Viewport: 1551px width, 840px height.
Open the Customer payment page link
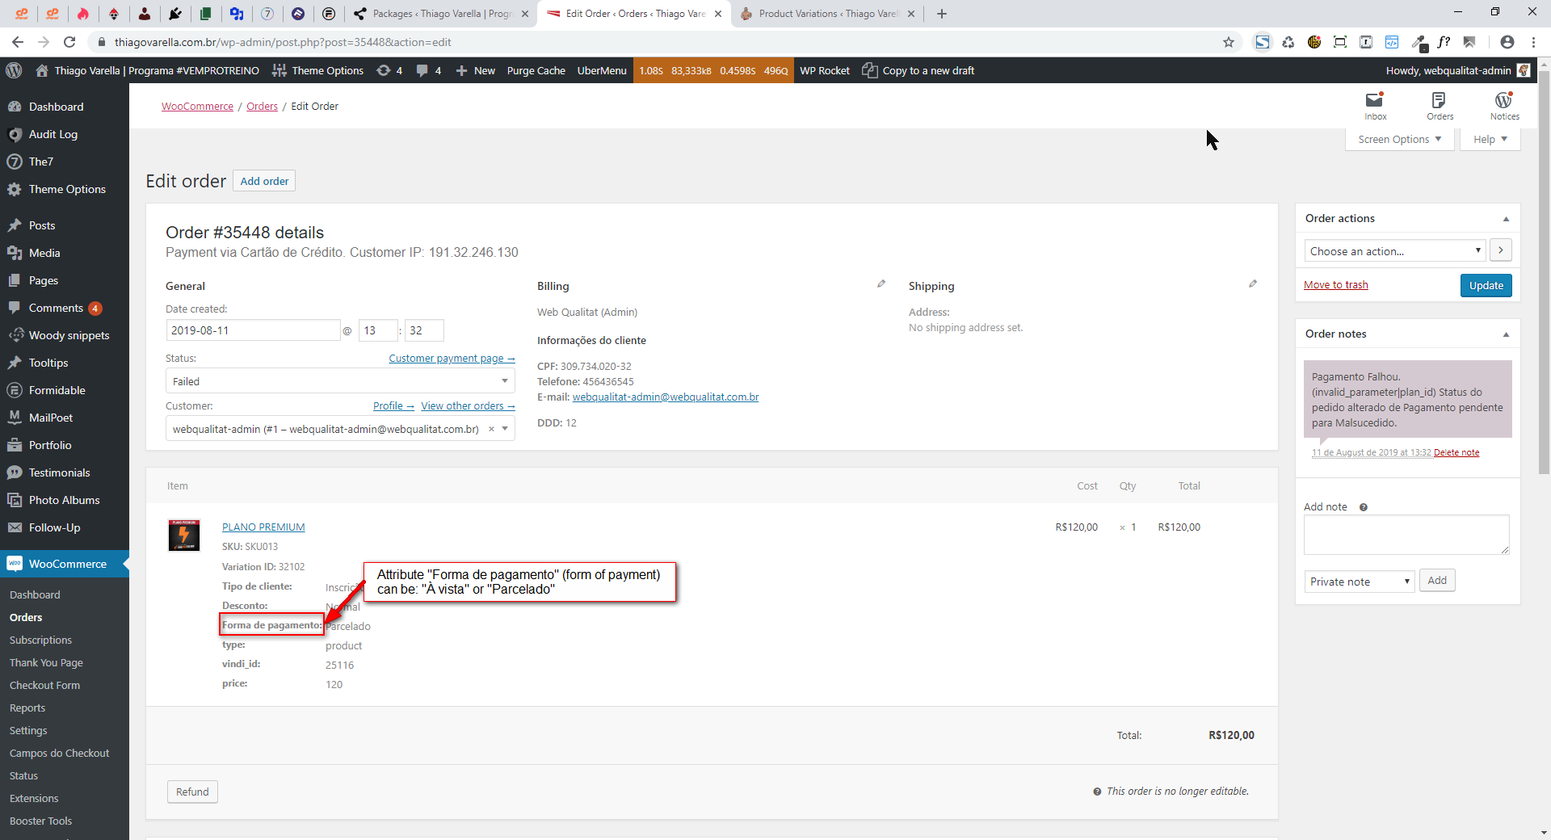tap(452, 359)
